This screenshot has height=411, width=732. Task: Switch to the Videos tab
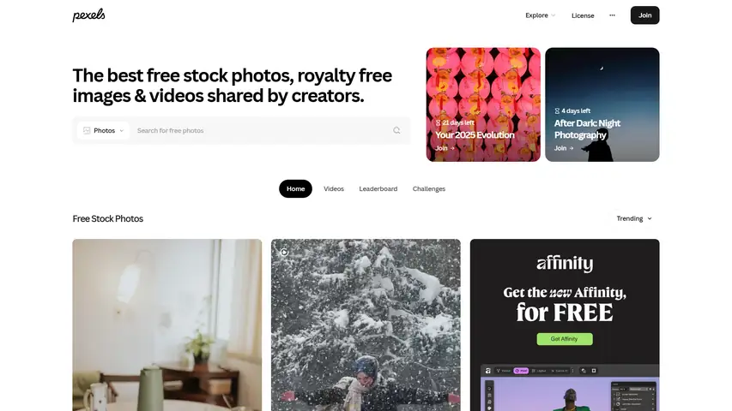pos(334,188)
